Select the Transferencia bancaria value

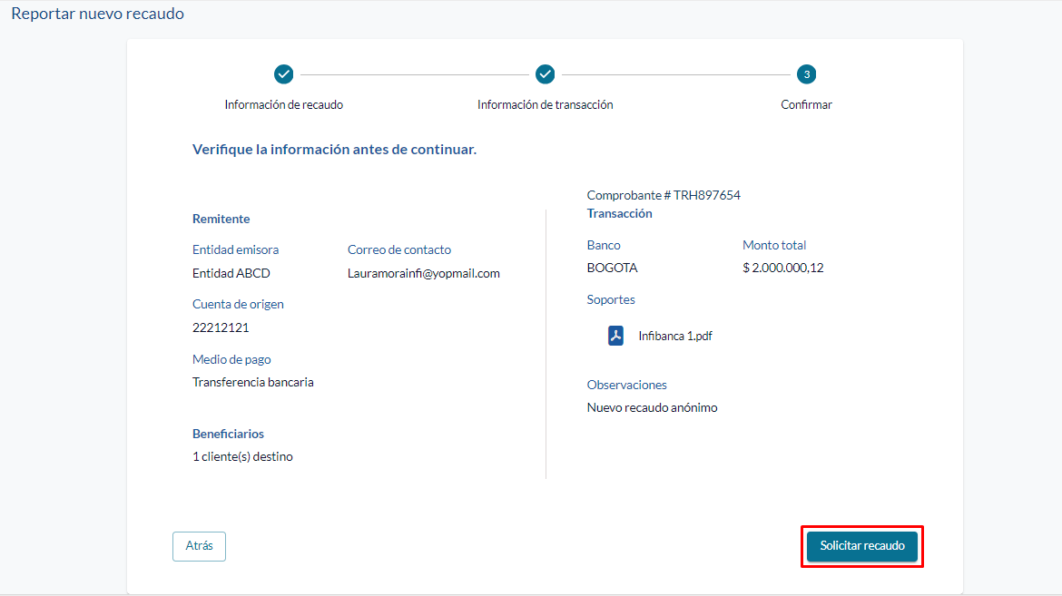point(252,383)
